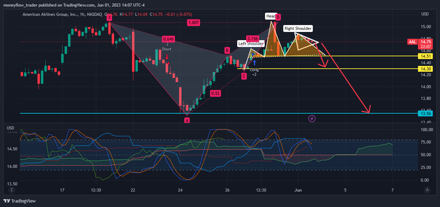Click the timezone Z button

coord(12,189)
